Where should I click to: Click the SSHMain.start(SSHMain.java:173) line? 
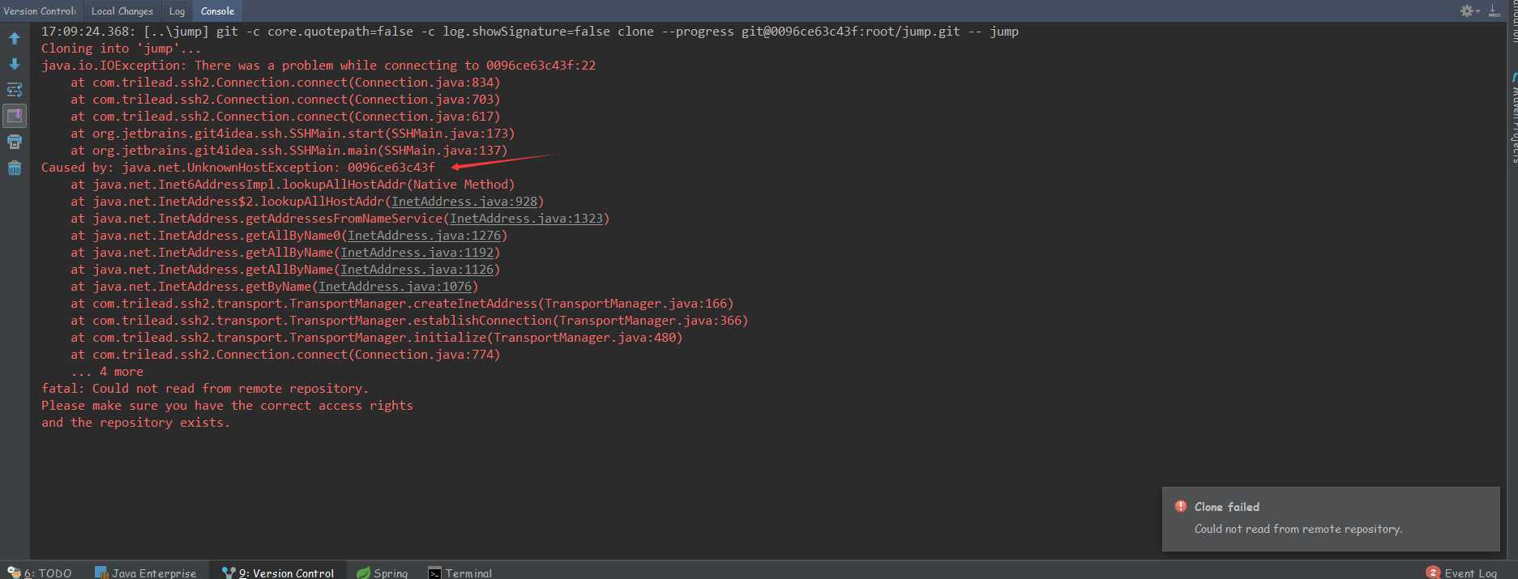[x=293, y=134]
